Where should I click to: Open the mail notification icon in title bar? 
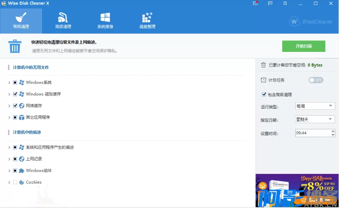pos(256,3)
